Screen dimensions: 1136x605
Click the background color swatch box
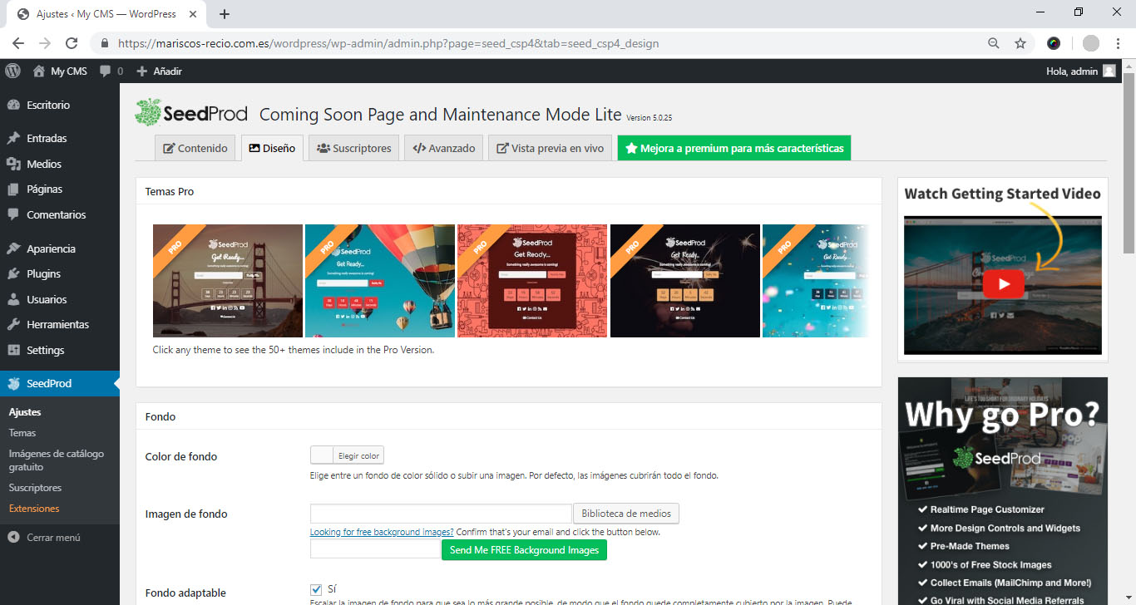(322, 455)
